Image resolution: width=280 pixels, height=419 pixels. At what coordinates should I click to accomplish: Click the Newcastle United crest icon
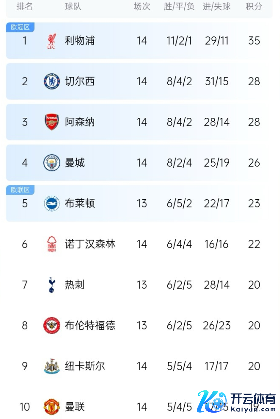pos(52,366)
